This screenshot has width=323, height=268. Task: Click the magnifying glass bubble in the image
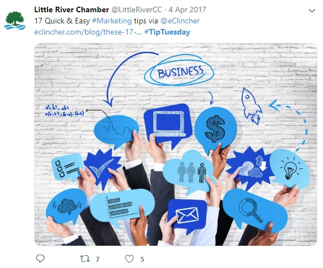(x=255, y=210)
